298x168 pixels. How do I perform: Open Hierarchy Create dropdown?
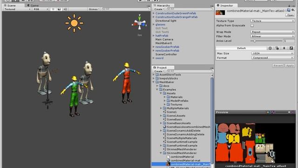click(x=159, y=9)
